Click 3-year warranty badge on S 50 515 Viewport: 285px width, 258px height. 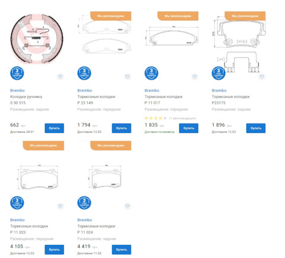tap(17, 73)
